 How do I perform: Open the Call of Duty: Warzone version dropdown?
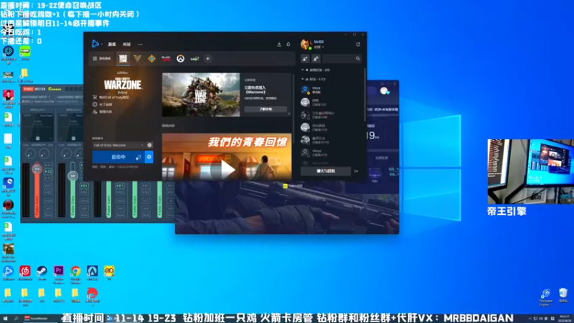pyautogui.click(x=118, y=146)
